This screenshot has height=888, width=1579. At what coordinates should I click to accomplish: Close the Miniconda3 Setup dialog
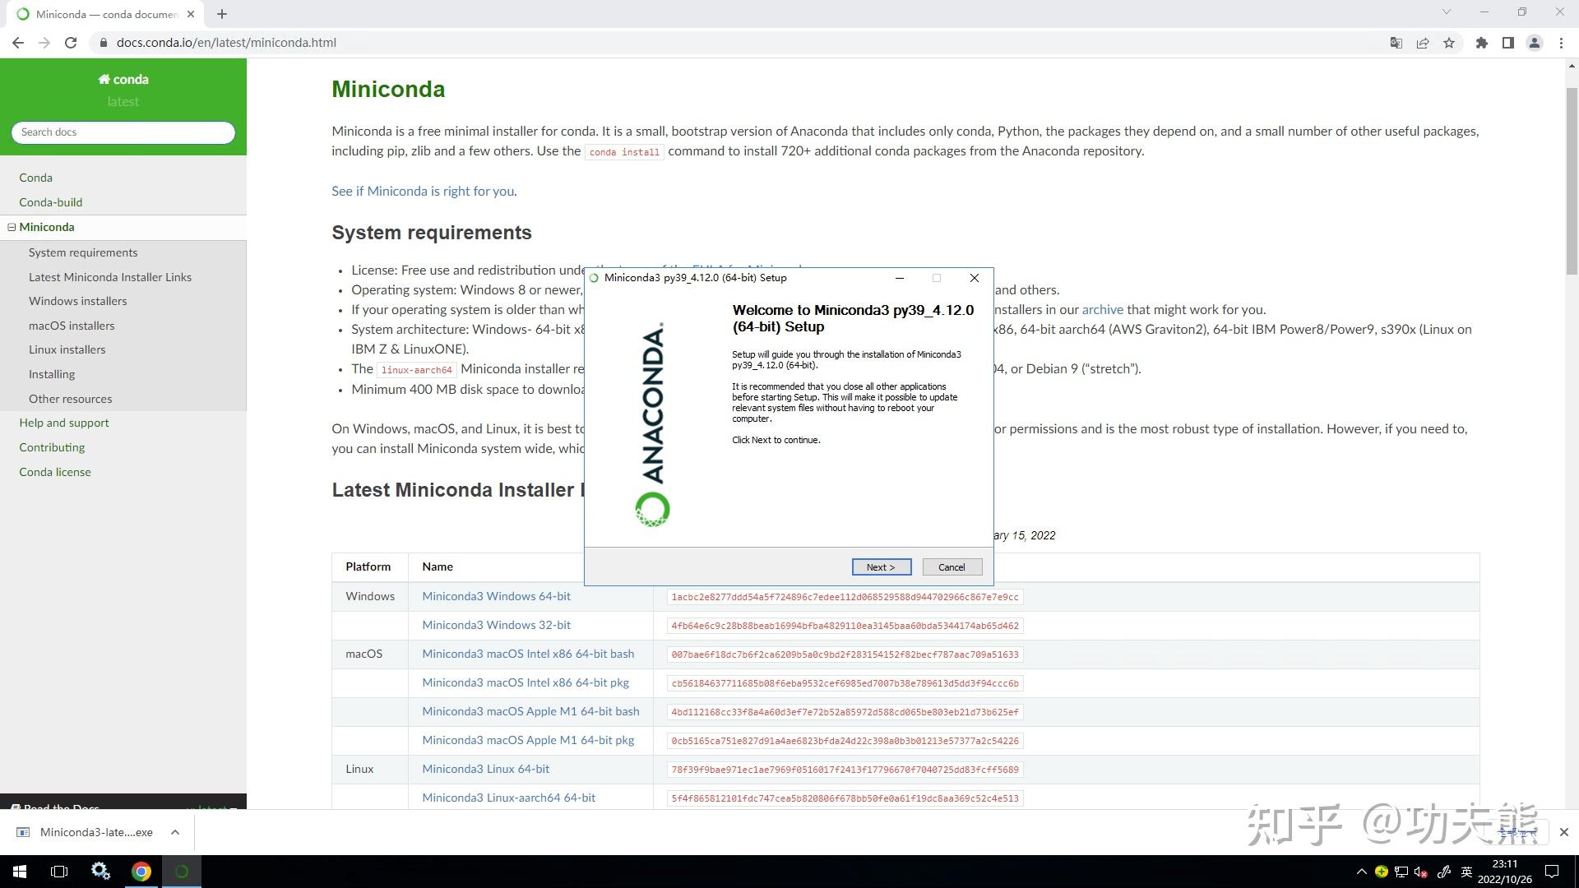[x=974, y=278]
